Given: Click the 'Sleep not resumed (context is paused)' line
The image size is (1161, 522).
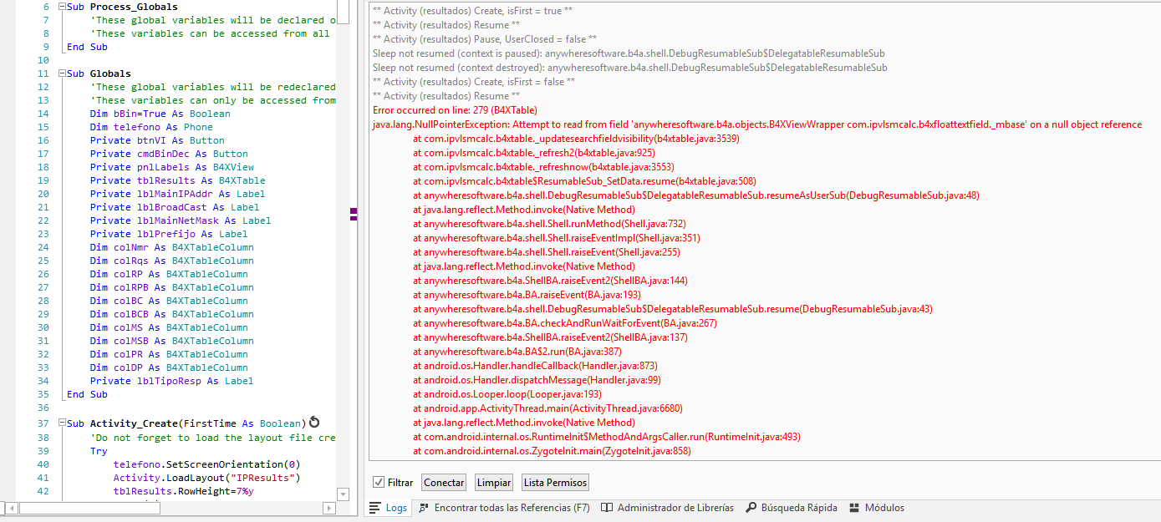Looking at the screenshot, I should tap(629, 53).
